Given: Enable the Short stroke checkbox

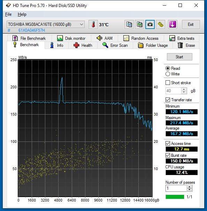Looking at the screenshot, I should tap(168, 83).
